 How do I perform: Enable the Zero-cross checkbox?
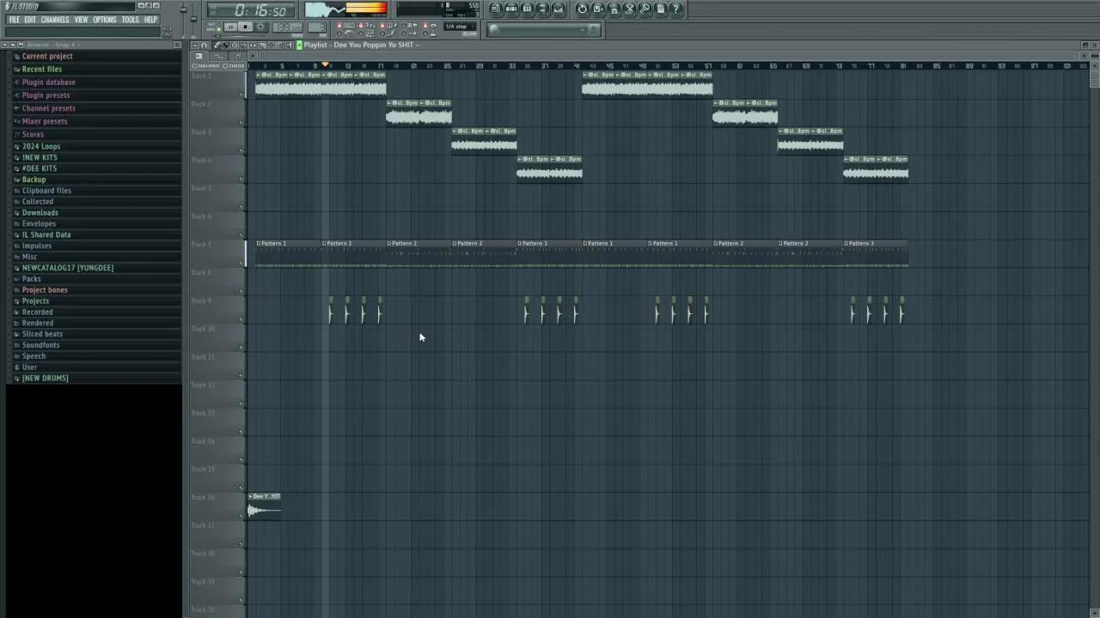195,66
